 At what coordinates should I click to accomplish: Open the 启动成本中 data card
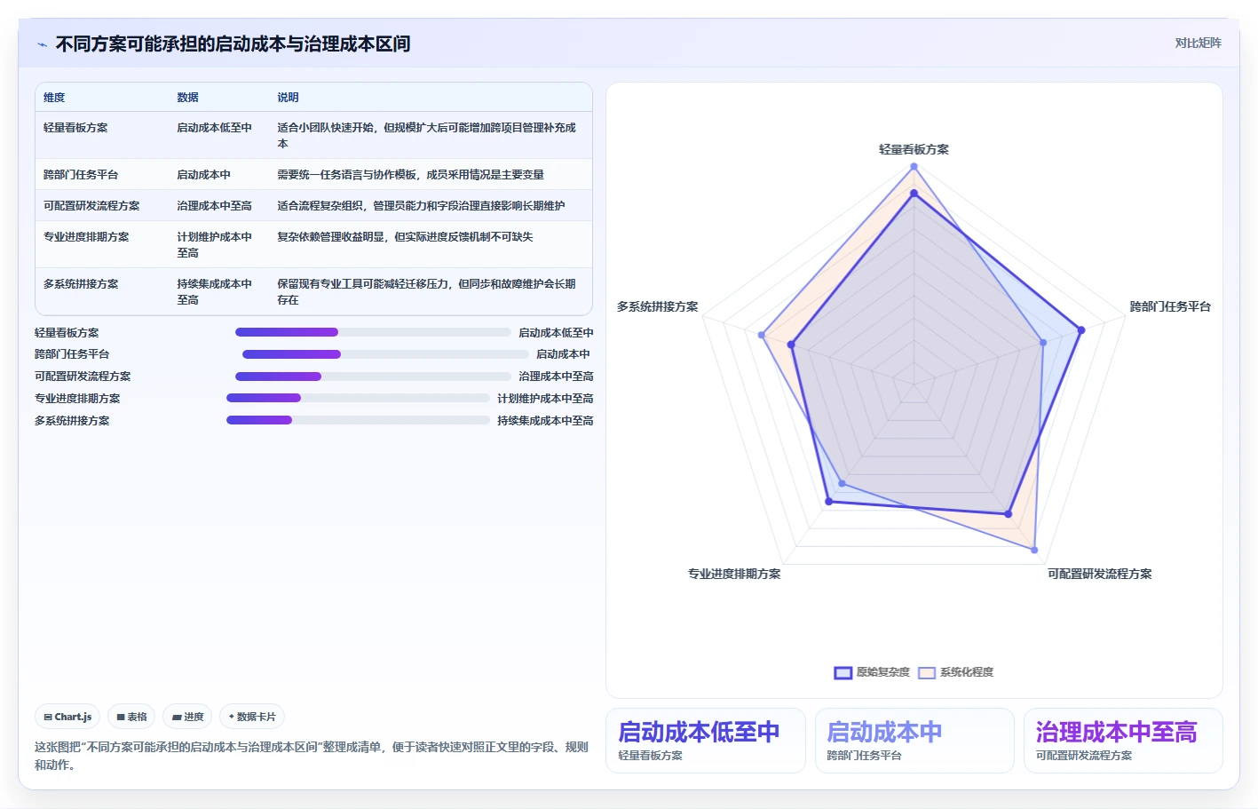(x=914, y=741)
